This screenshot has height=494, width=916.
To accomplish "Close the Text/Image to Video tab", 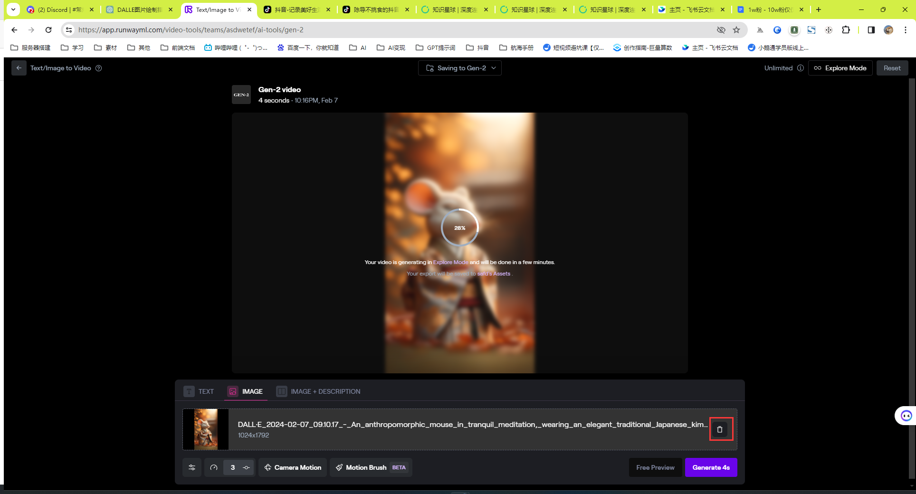I will point(249,9).
